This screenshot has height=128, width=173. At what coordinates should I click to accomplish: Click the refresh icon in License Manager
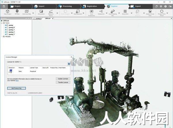[x=69, y=64]
